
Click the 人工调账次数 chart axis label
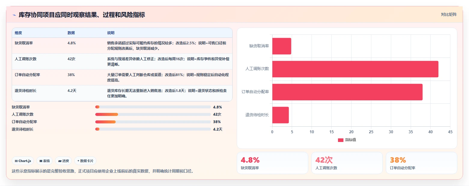[x=257, y=69]
